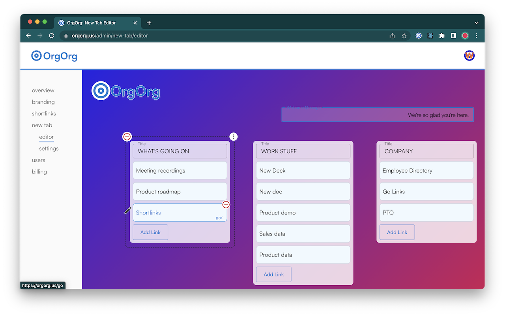Screen dimensions: 505x316
Task: Open billing in sidebar
Action: pyautogui.click(x=39, y=172)
